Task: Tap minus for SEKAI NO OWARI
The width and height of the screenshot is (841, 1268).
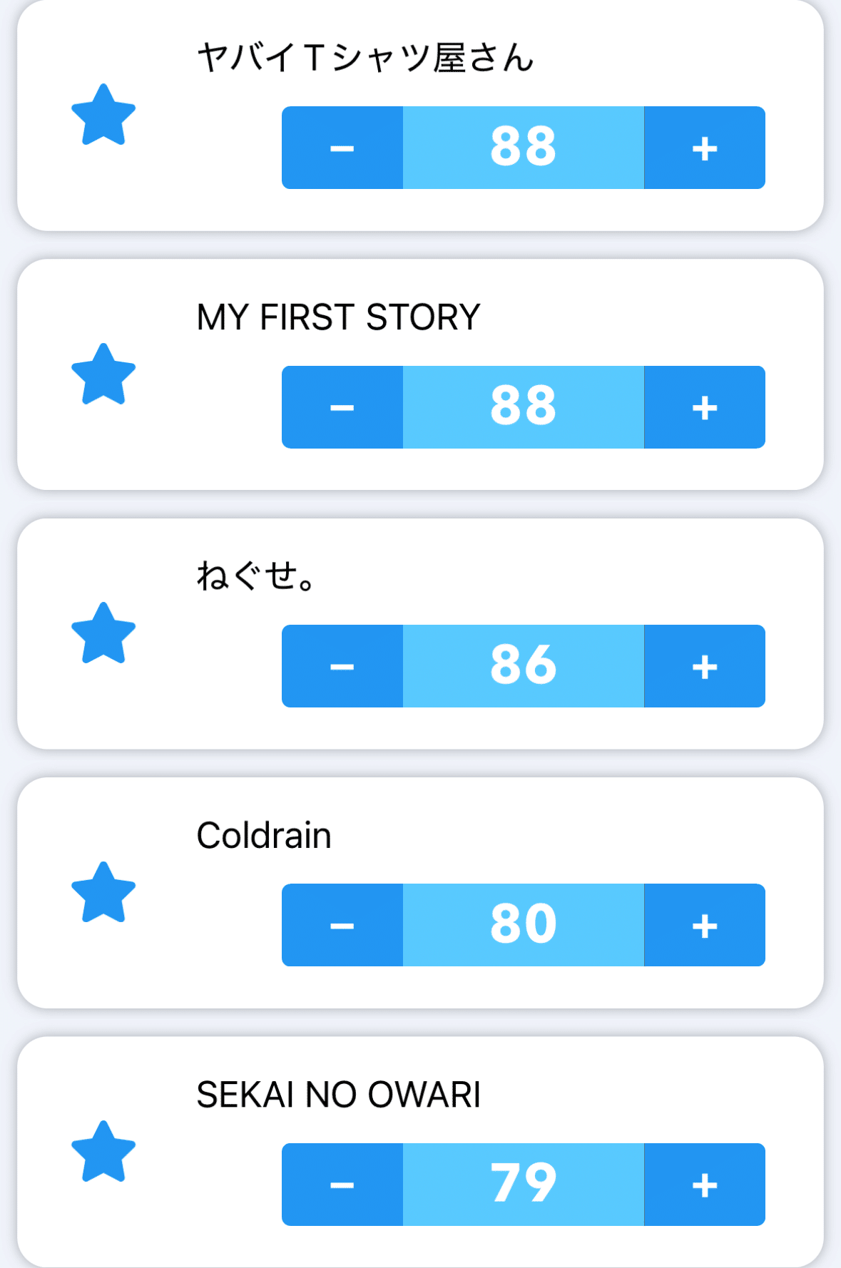Action: (342, 1185)
